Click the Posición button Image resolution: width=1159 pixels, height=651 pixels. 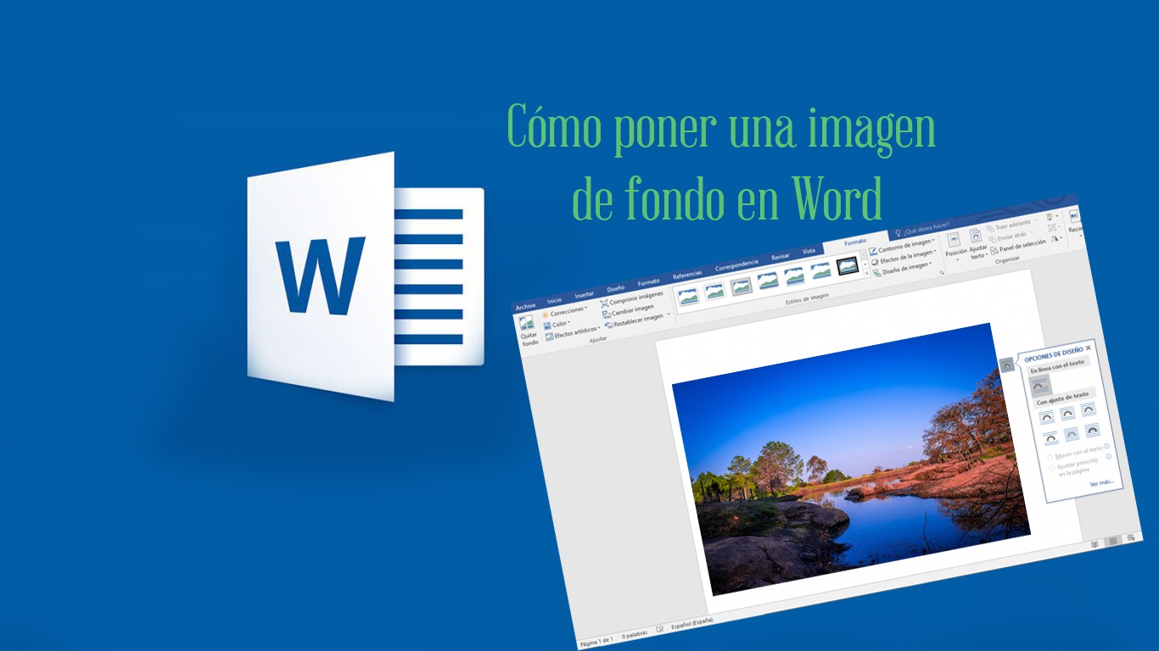[x=955, y=246]
